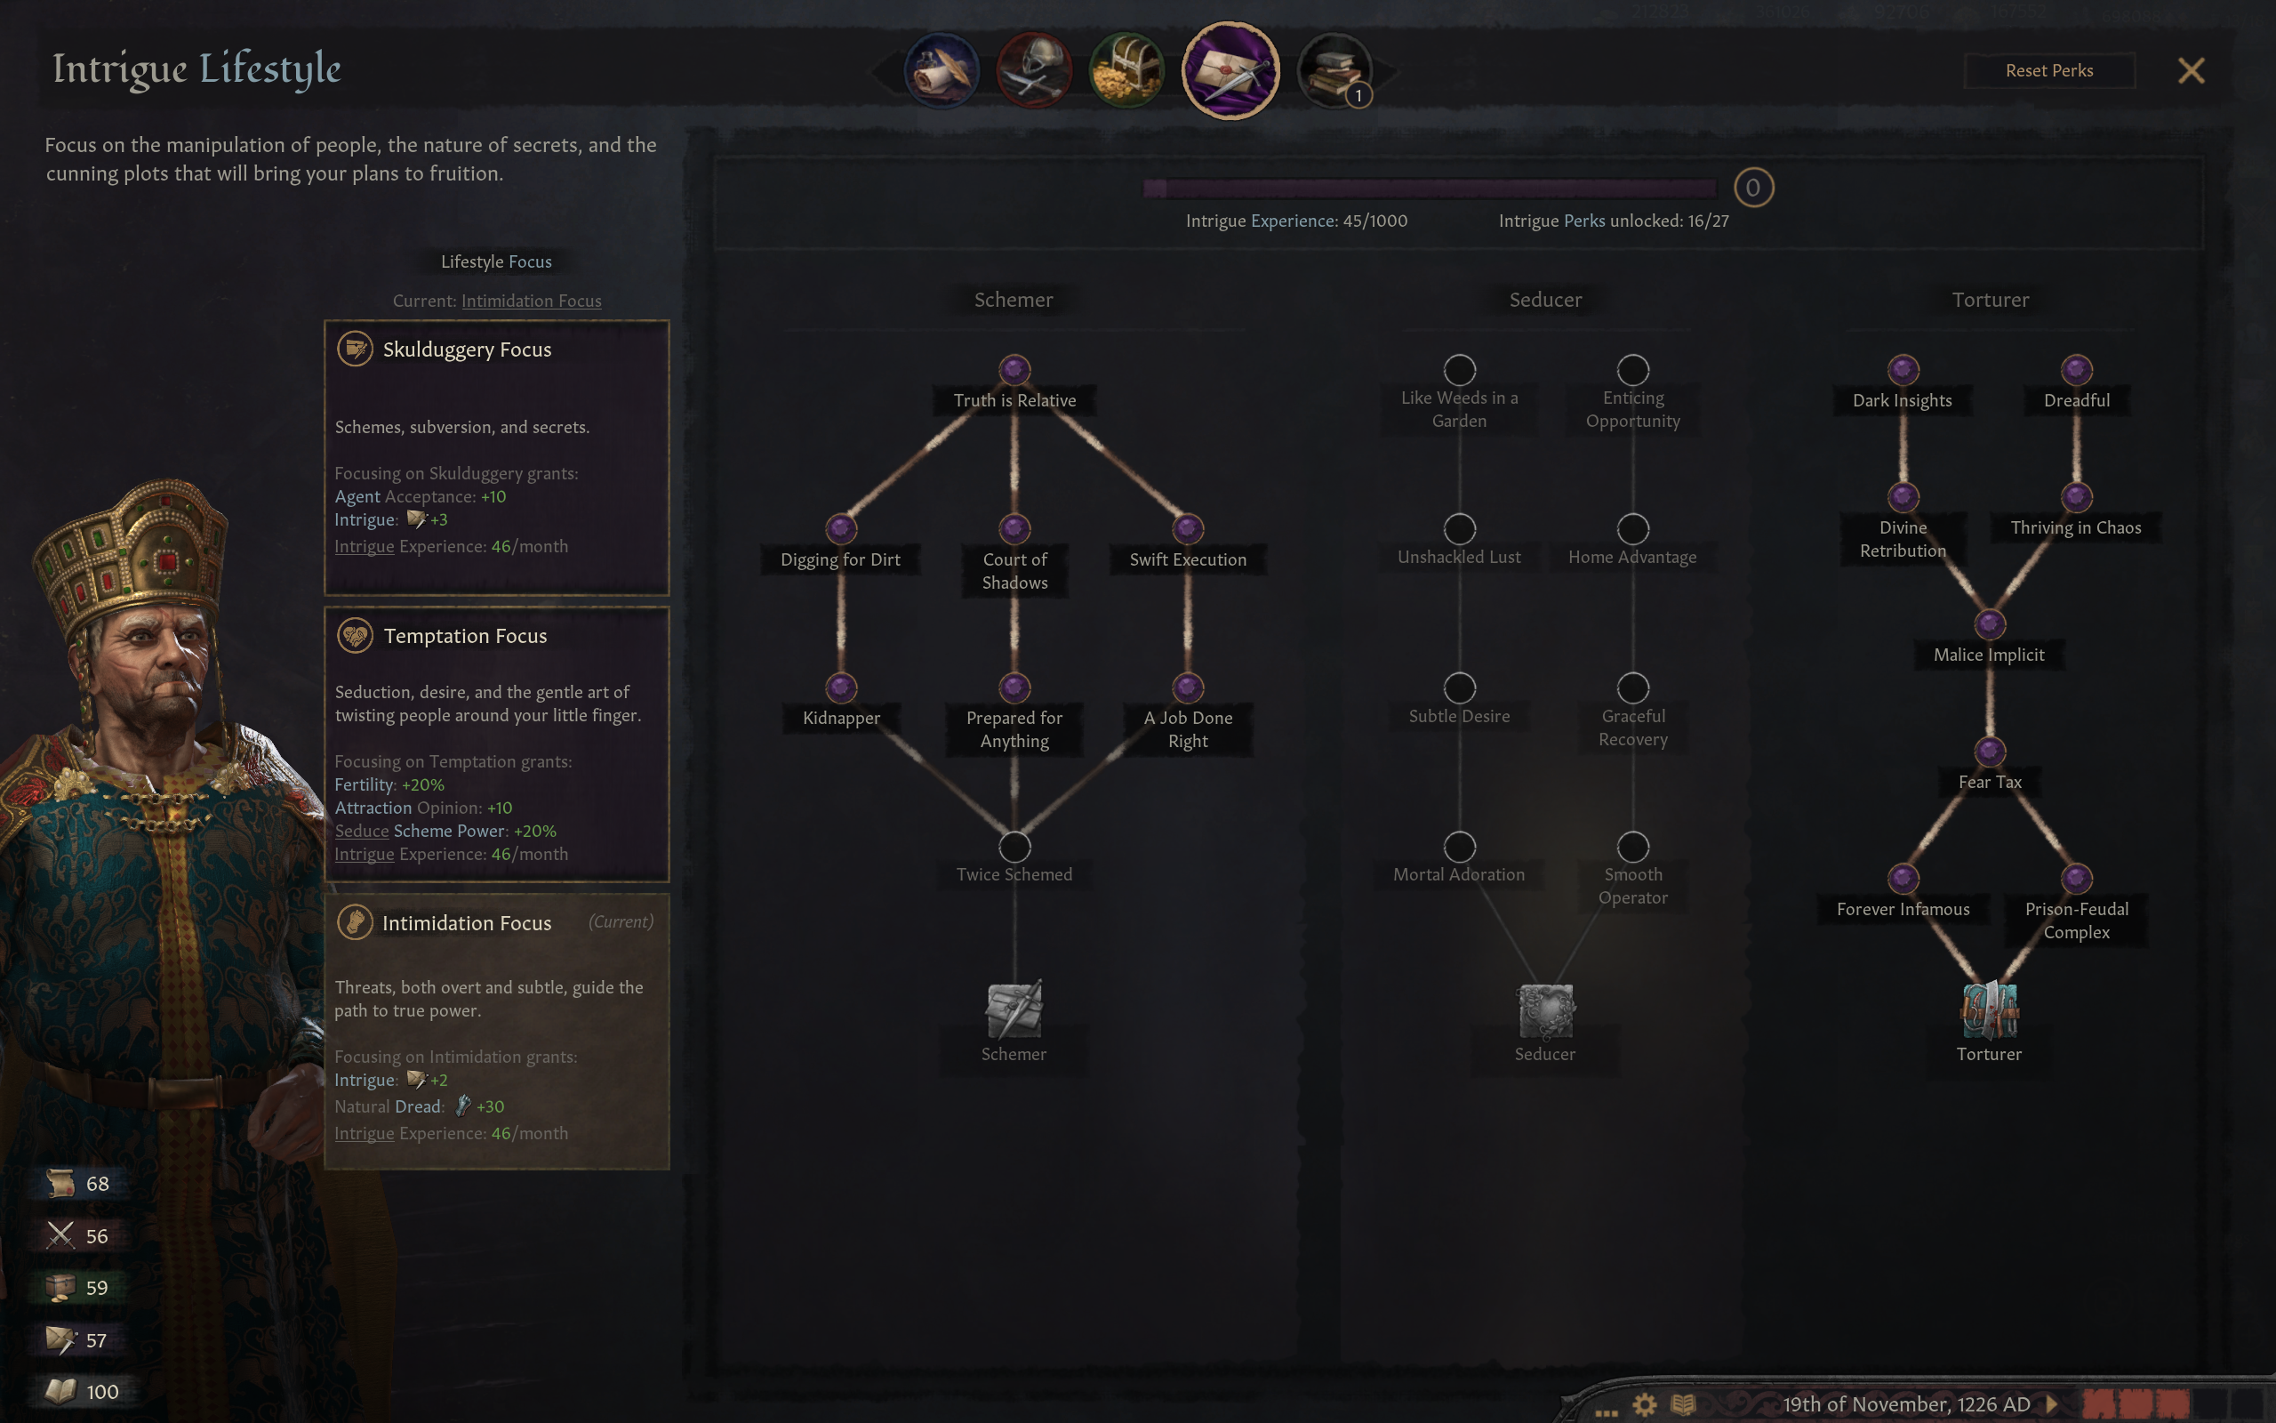Open the Stewardship lifestyle treasure chest icon
The height and width of the screenshot is (1423, 2276).
coord(1126,70)
